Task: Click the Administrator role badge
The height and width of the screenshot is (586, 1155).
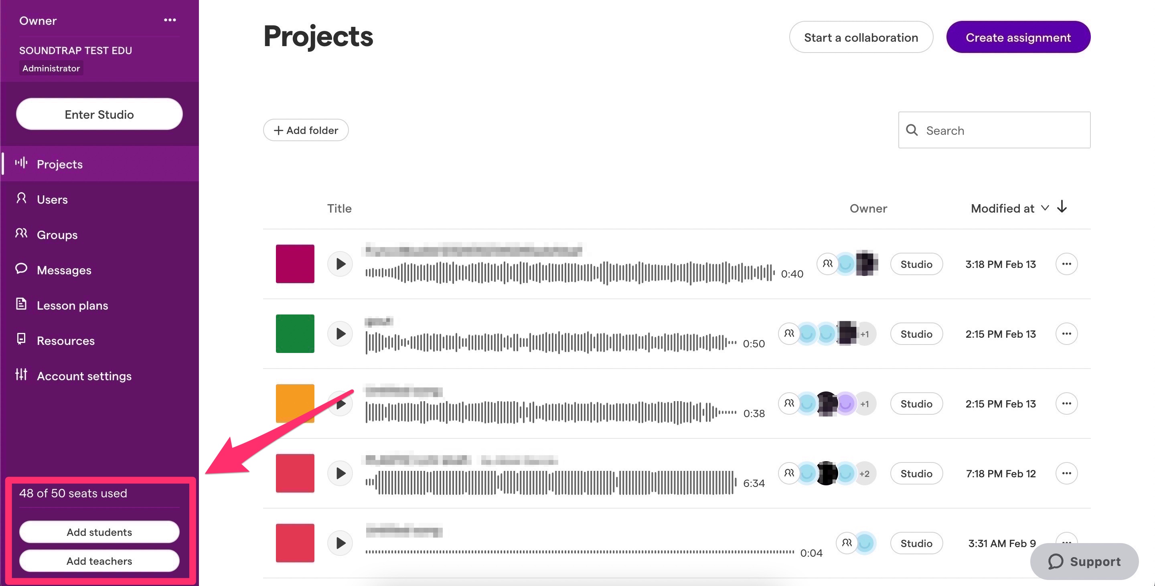Action: (51, 68)
